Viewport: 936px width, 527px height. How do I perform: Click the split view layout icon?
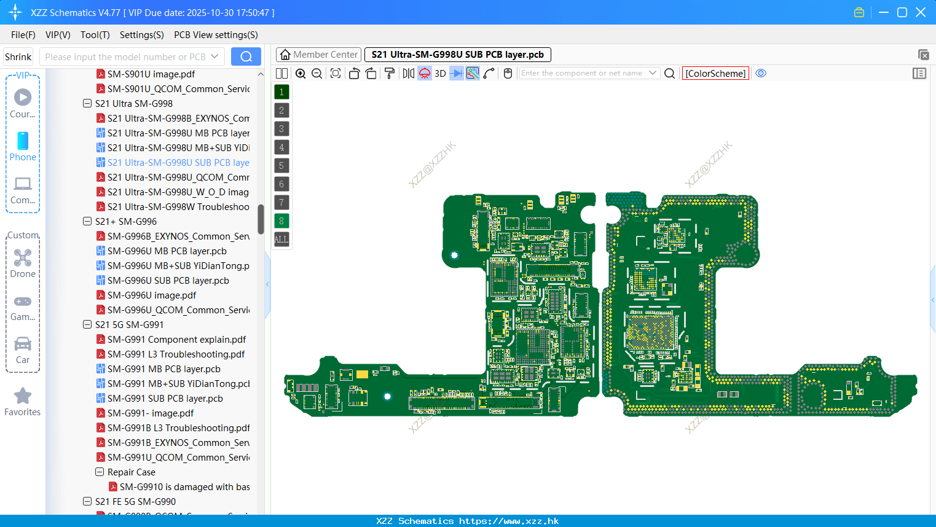(281, 73)
